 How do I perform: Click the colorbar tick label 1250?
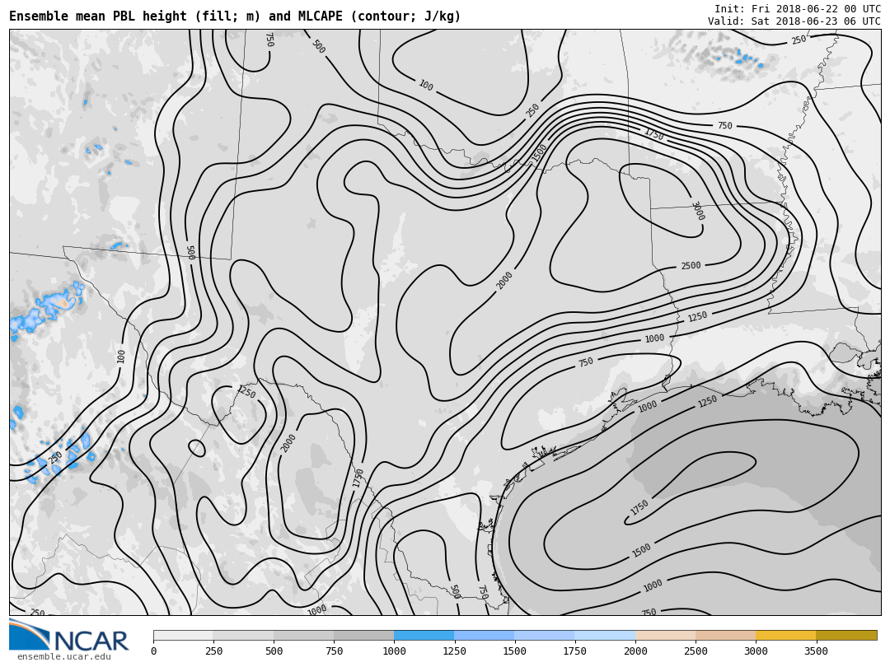point(454,651)
